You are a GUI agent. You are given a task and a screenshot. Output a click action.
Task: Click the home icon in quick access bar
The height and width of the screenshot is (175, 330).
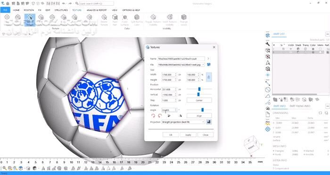pyautogui.click(x=8, y=4)
